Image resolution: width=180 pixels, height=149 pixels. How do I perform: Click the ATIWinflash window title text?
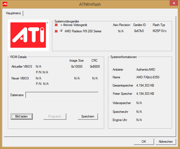[x=90, y=4]
